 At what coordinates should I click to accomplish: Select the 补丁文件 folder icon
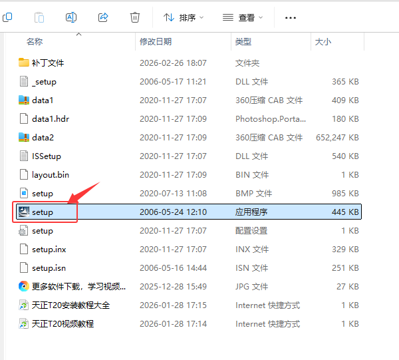pos(24,63)
